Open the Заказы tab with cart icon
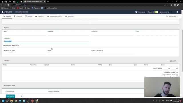 coord(7,16)
